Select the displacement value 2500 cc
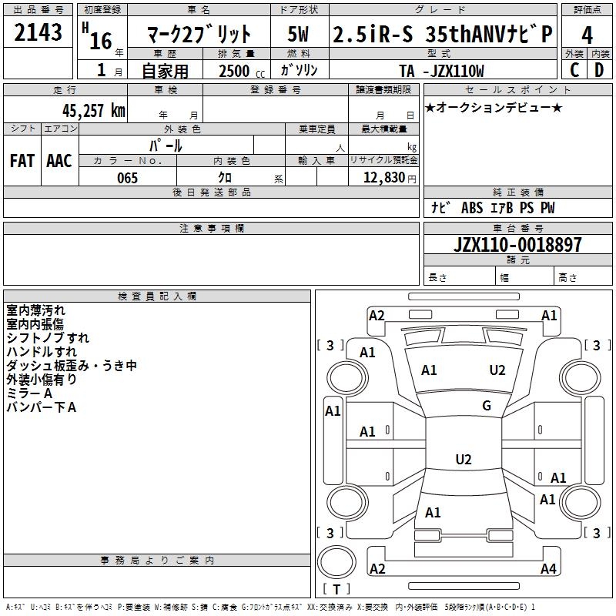616x616 pixels. point(242,71)
